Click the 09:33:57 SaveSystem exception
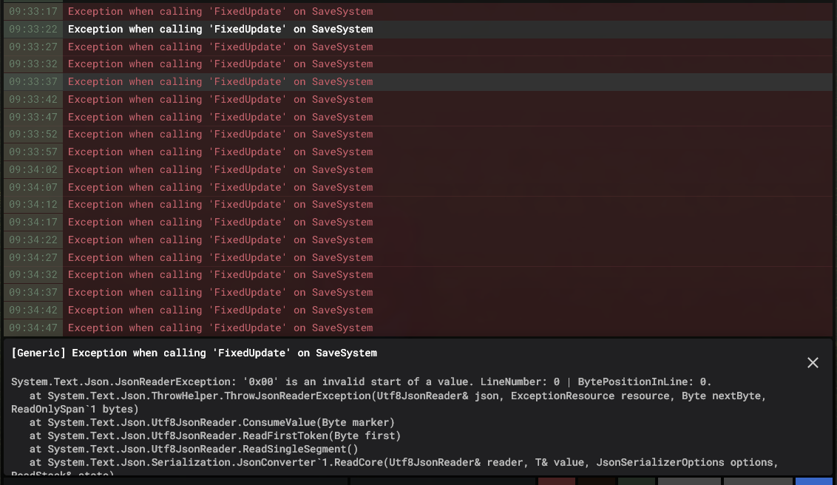This screenshot has width=837, height=485. coord(220,152)
